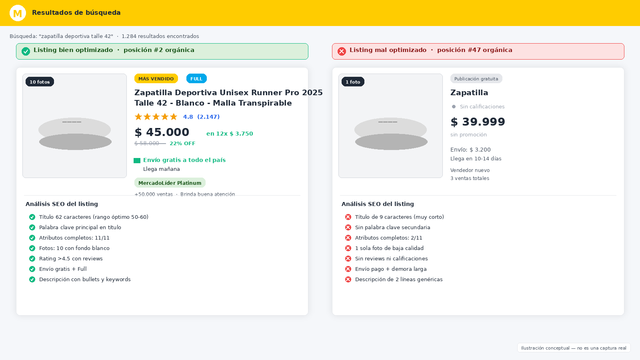
Task: Click 'Vendedor nuevo' seller label
Action: 470,170
